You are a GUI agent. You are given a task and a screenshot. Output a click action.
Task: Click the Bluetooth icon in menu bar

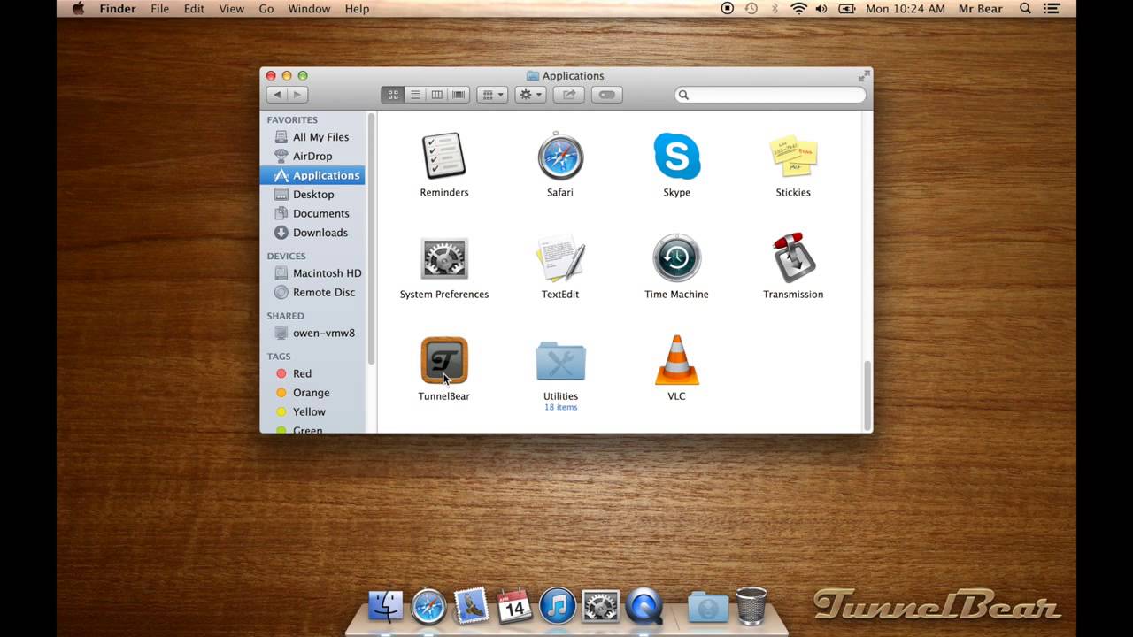(x=775, y=9)
